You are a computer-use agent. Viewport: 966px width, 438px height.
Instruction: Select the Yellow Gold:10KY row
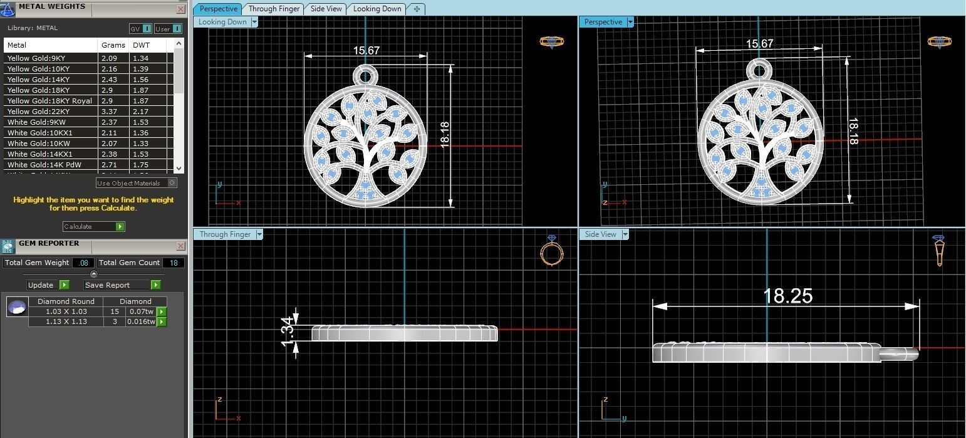88,69
